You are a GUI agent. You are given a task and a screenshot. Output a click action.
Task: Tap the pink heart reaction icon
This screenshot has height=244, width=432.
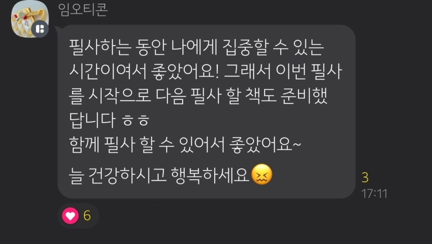click(x=70, y=216)
